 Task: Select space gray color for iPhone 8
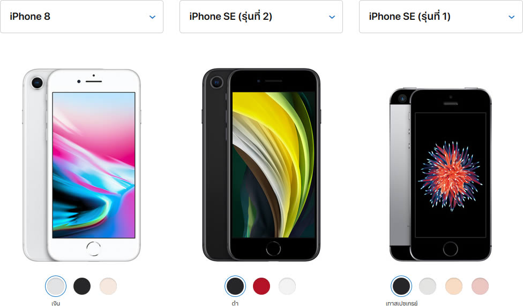(x=82, y=286)
